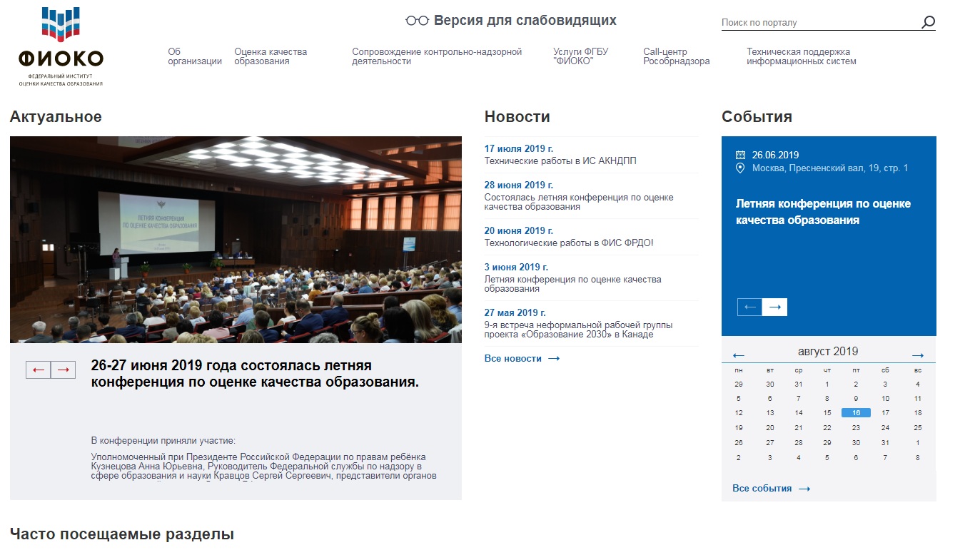Open Техническая поддержка информационных систем
980x550 pixels.
(801, 56)
